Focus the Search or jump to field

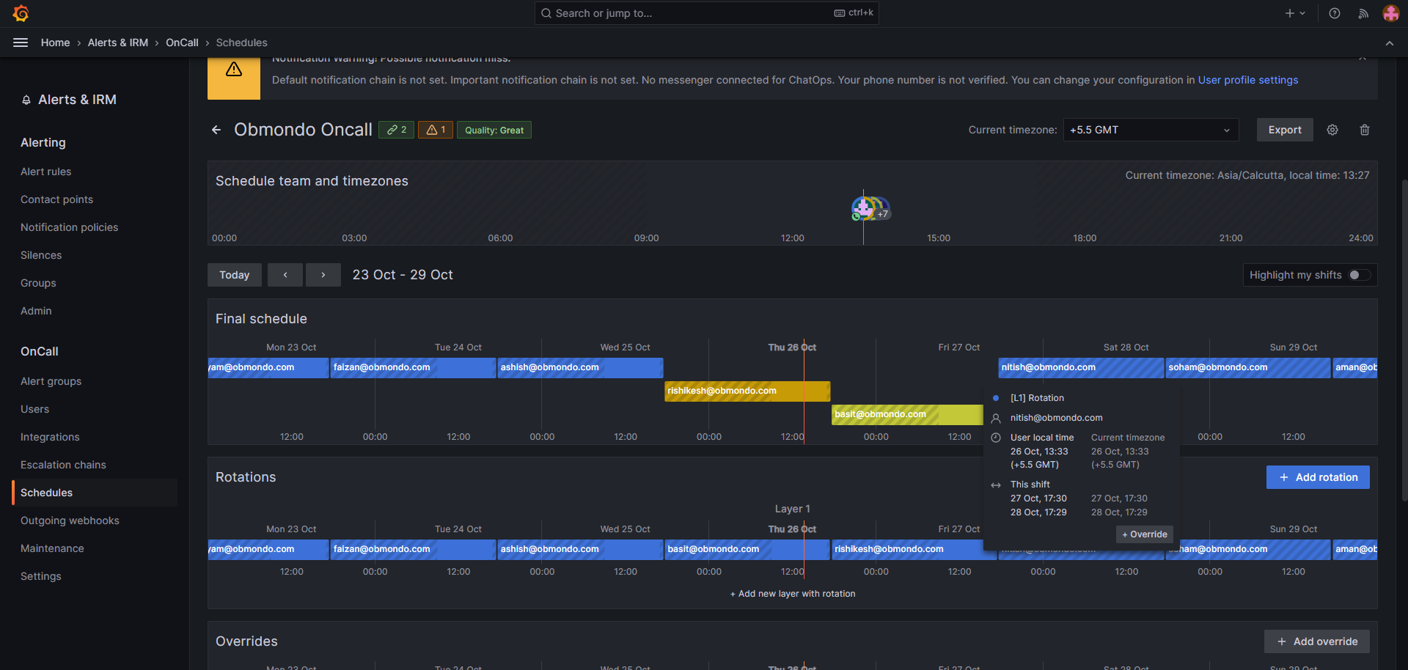click(x=707, y=13)
